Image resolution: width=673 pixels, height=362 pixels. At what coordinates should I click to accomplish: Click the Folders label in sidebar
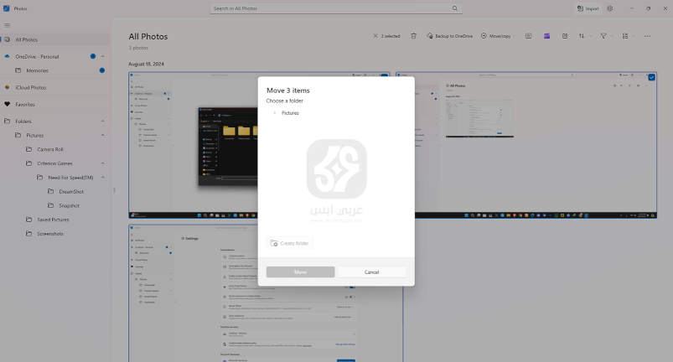(x=23, y=122)
